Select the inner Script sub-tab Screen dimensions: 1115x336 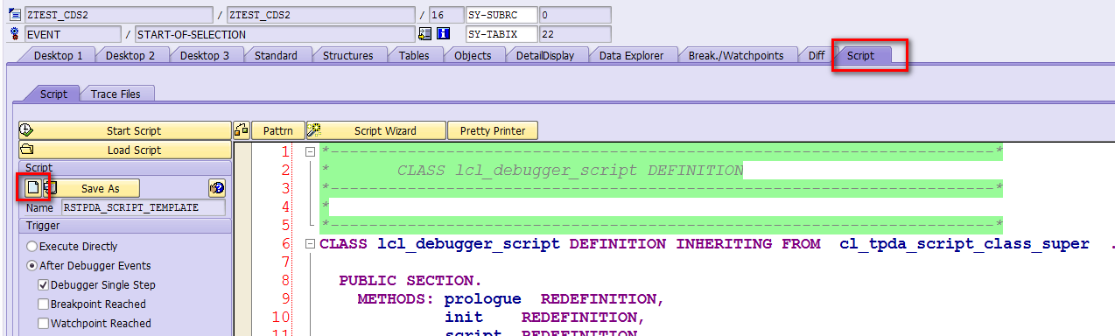pyautogui.click(x=53, y=94)
